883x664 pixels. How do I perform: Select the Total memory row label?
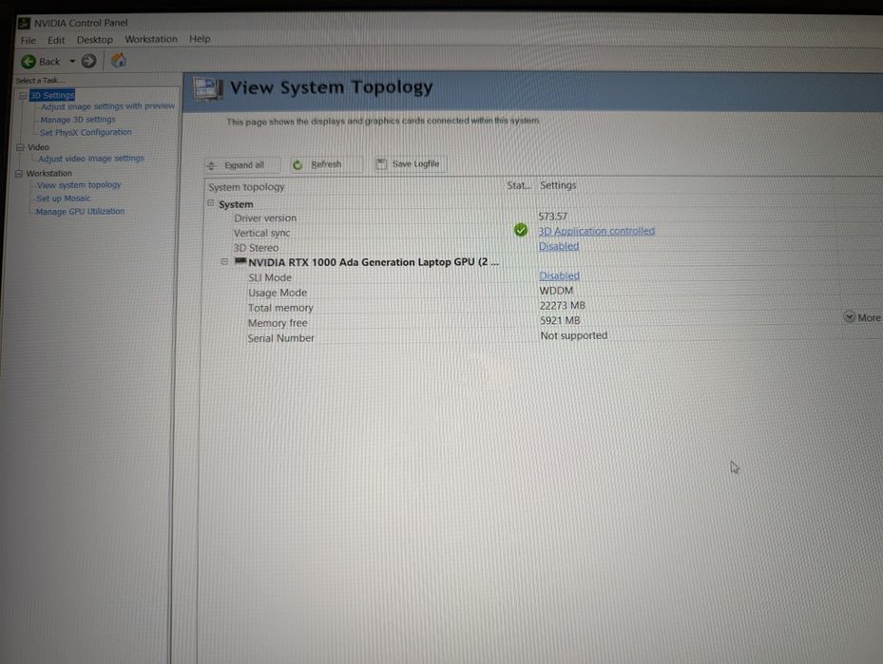click(280, 308)
